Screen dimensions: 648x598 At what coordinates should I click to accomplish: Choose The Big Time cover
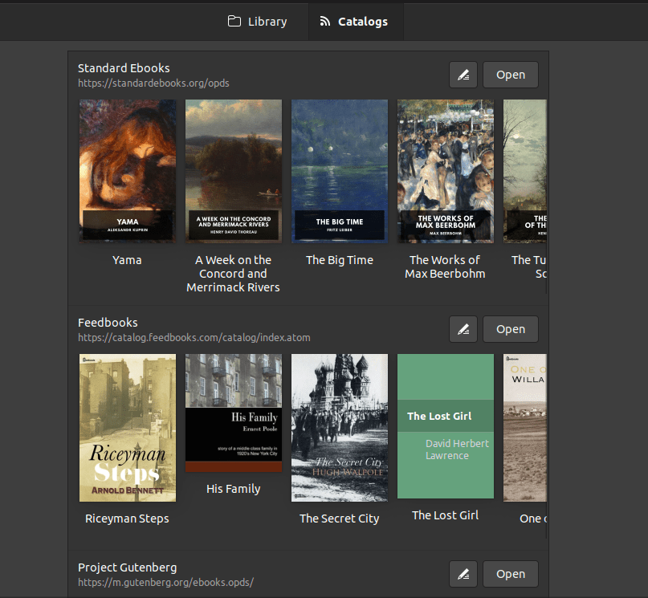tap(340, 171)
